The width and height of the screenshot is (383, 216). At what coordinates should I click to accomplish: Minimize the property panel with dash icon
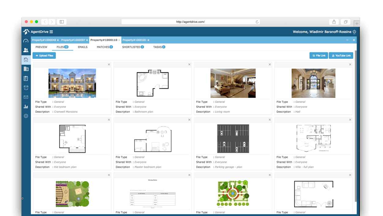(347, 40)
